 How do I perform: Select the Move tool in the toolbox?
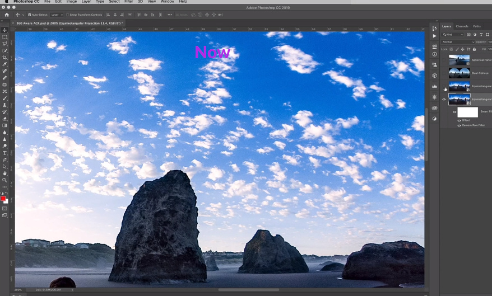click(4, 30)
